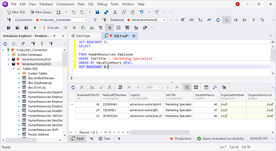Screen dimensions: 276x151
Task: Click the plus add view button
Action: (119, 139)
